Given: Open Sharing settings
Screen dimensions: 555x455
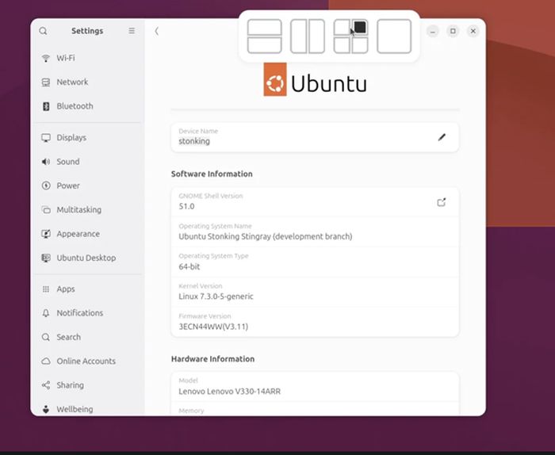Looking at the screenshot, I should [x=89, y=385].
